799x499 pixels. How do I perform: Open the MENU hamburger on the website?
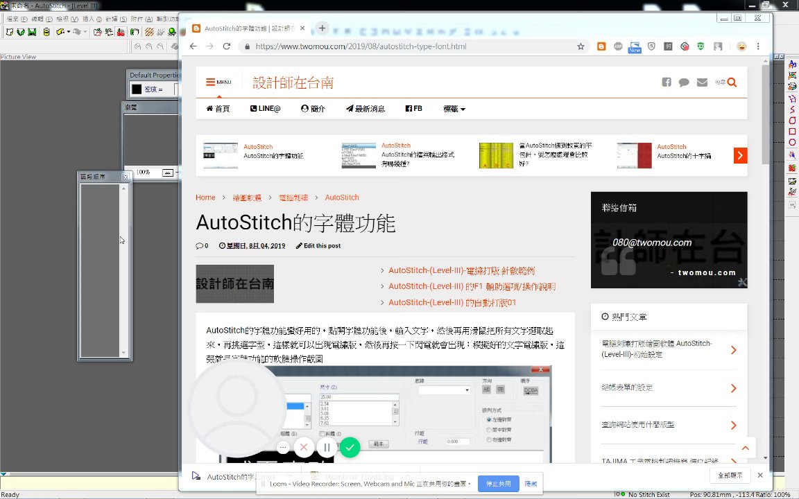pos(218,82)
